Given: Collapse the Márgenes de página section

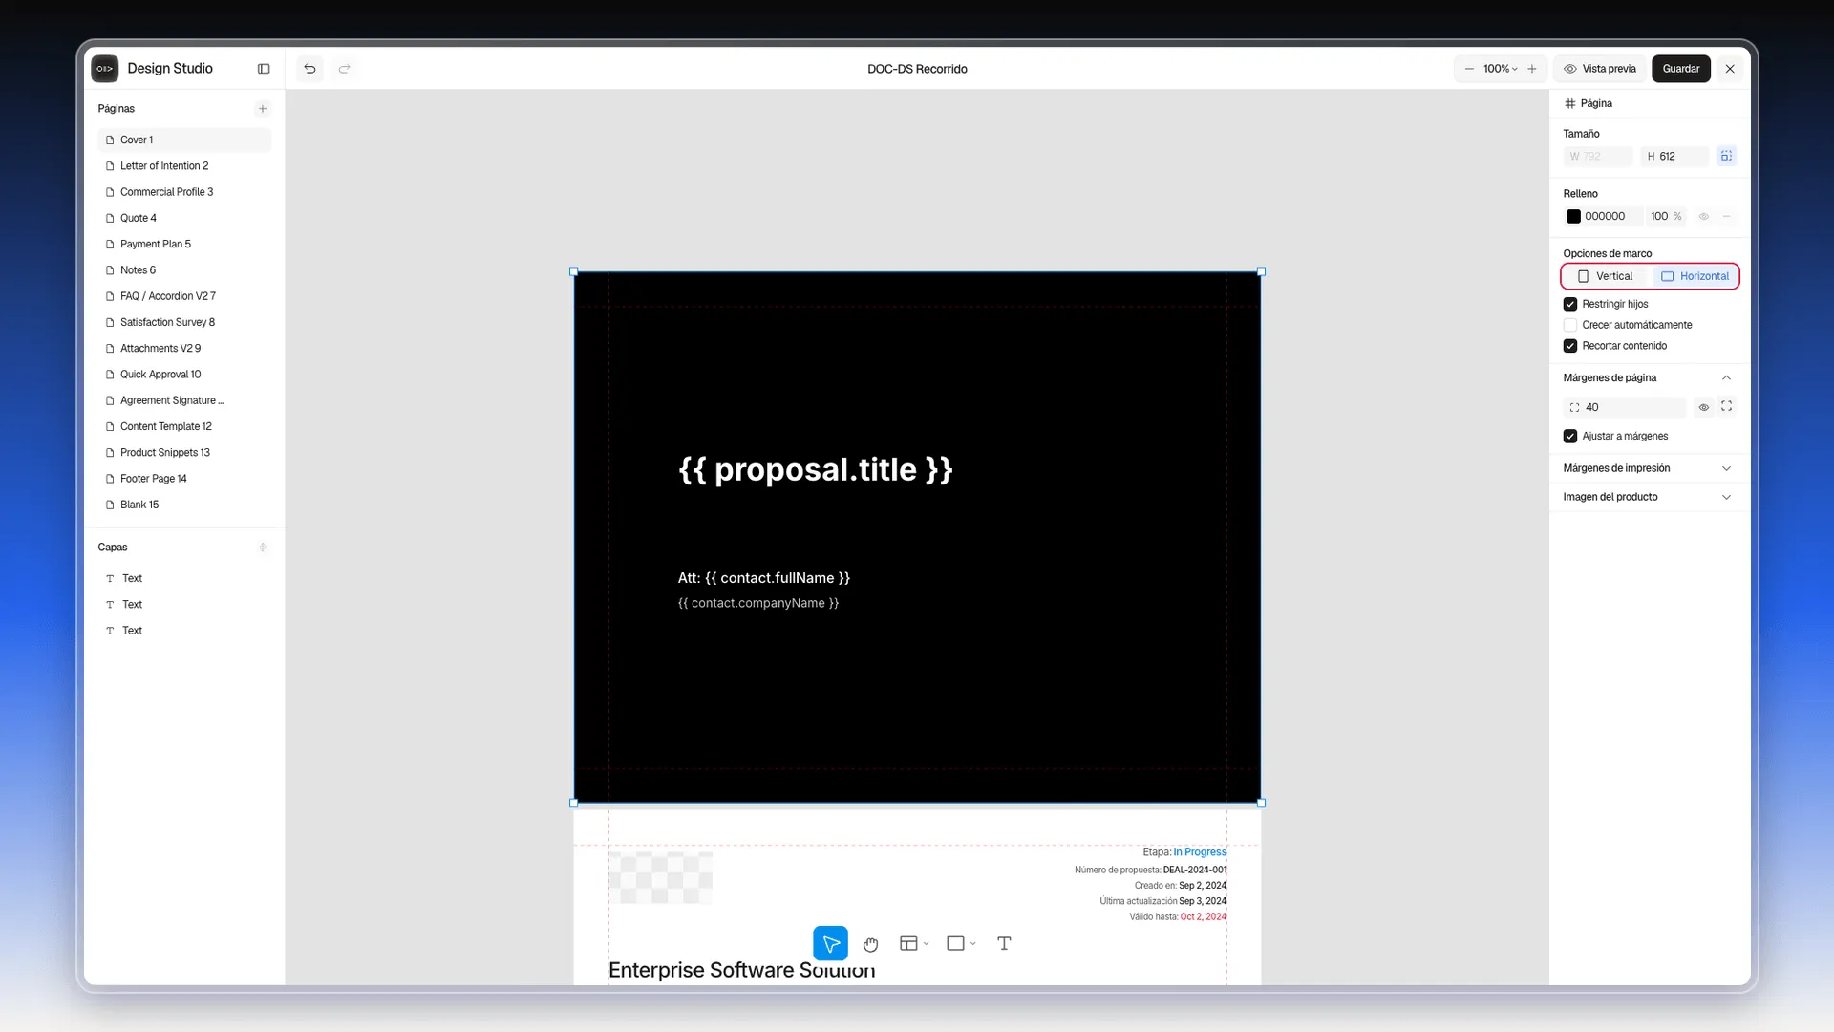Looking at the screenshot, I should tap(1726, 377).
